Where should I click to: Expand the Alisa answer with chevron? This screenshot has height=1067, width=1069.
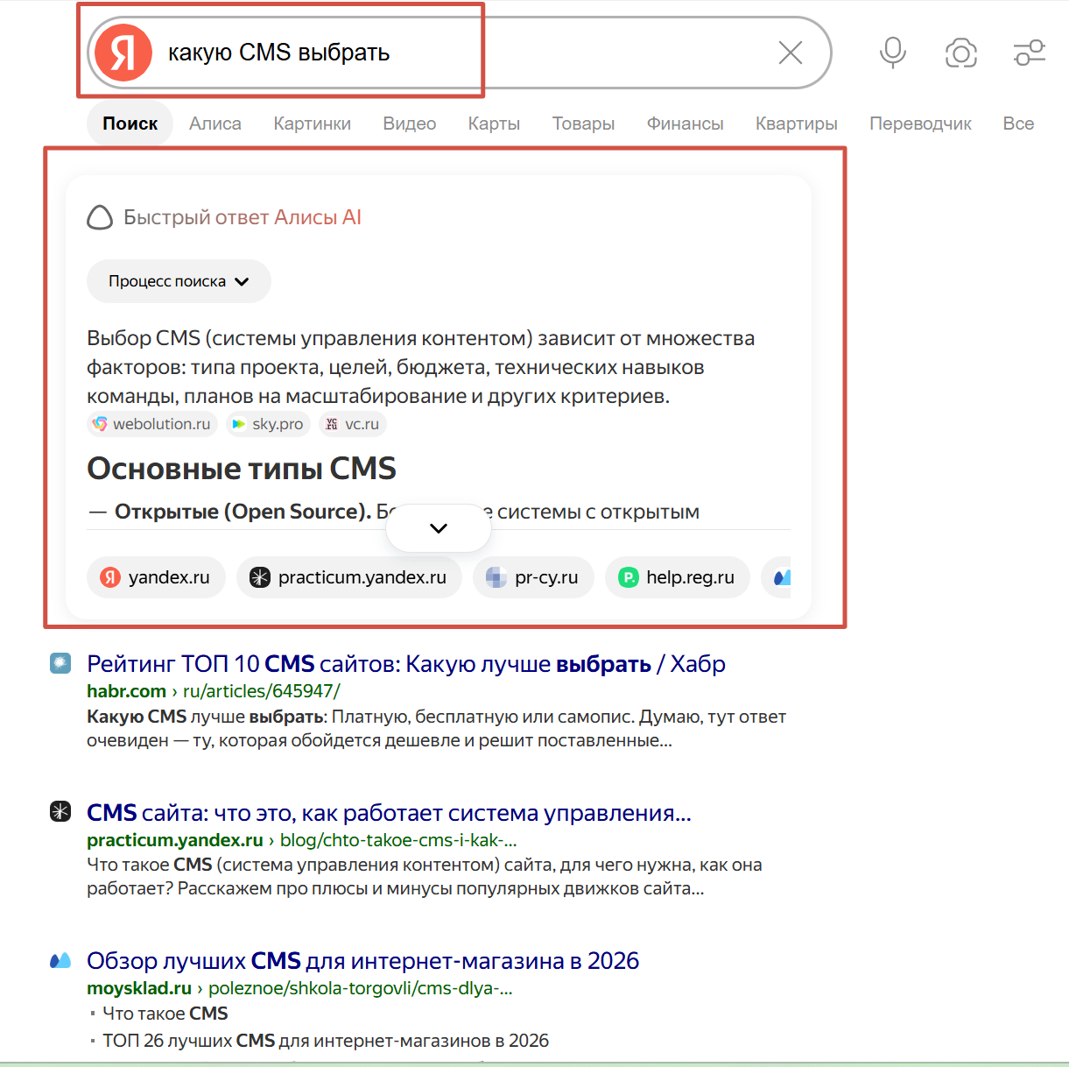click(x=439, y=528)
